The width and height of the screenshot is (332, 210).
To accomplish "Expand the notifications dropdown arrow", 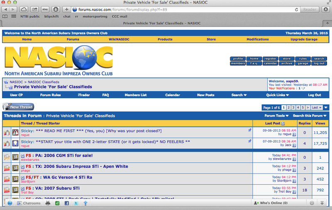I will pos(303,89).
